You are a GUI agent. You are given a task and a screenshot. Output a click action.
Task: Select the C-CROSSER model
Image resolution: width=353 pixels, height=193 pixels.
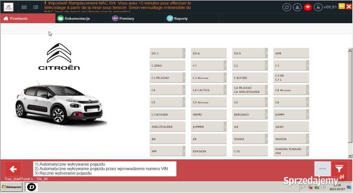[x=168, y=114]
